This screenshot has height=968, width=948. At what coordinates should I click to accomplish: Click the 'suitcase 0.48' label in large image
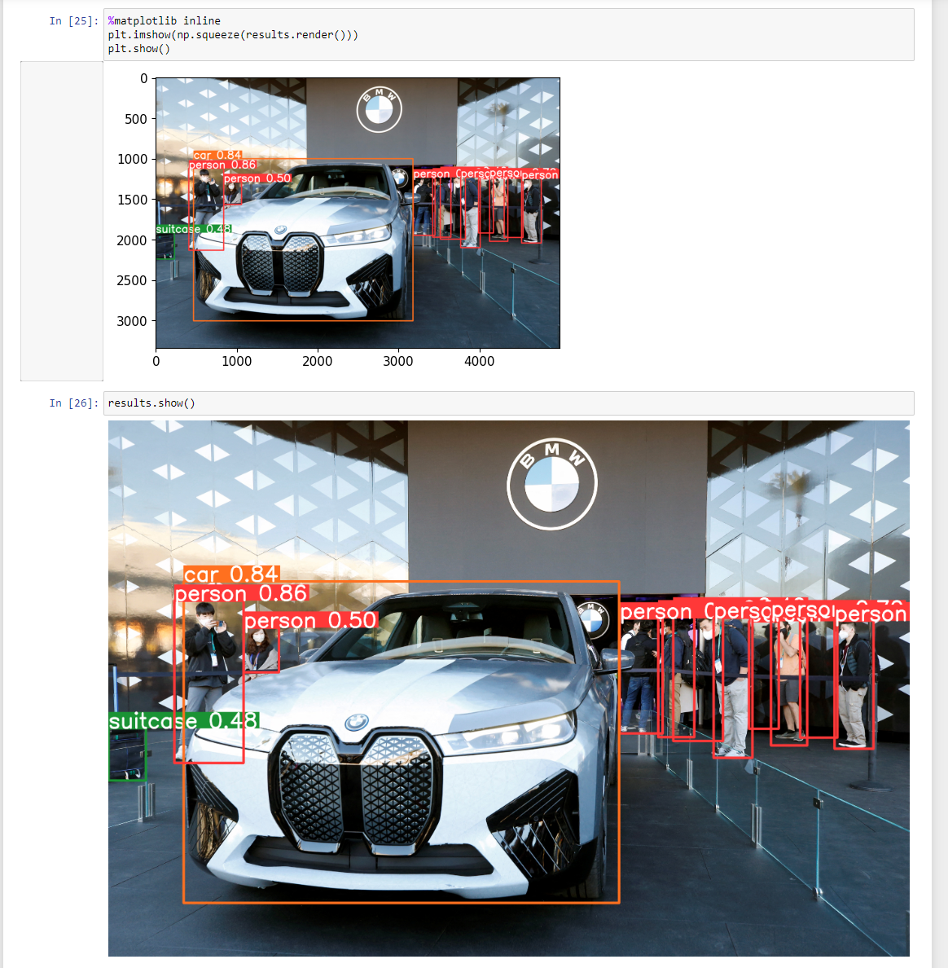coord(184,721)
